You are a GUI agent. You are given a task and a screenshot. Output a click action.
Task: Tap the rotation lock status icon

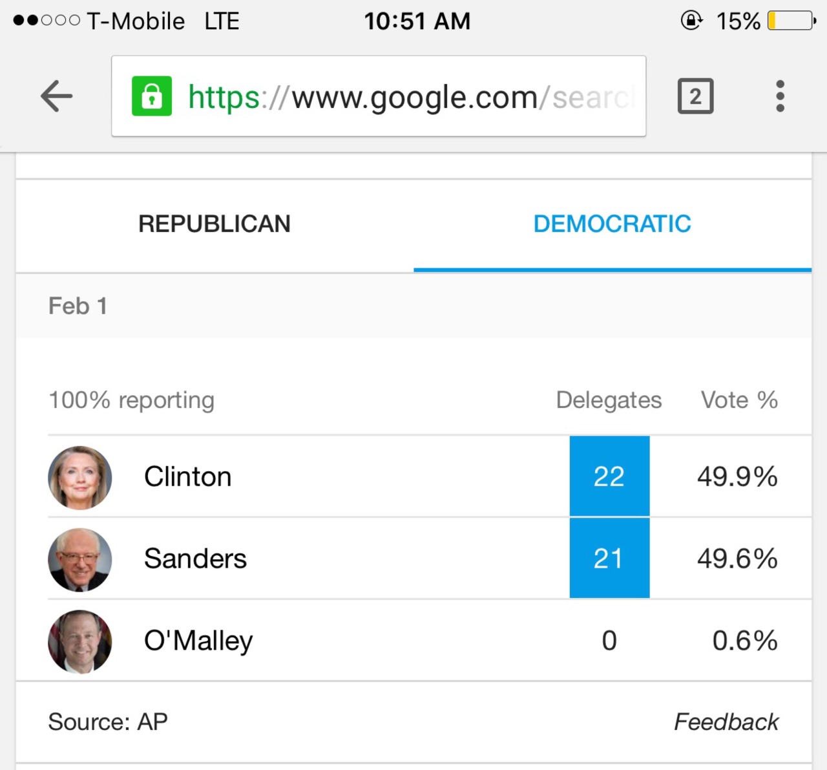pos(691,21)
